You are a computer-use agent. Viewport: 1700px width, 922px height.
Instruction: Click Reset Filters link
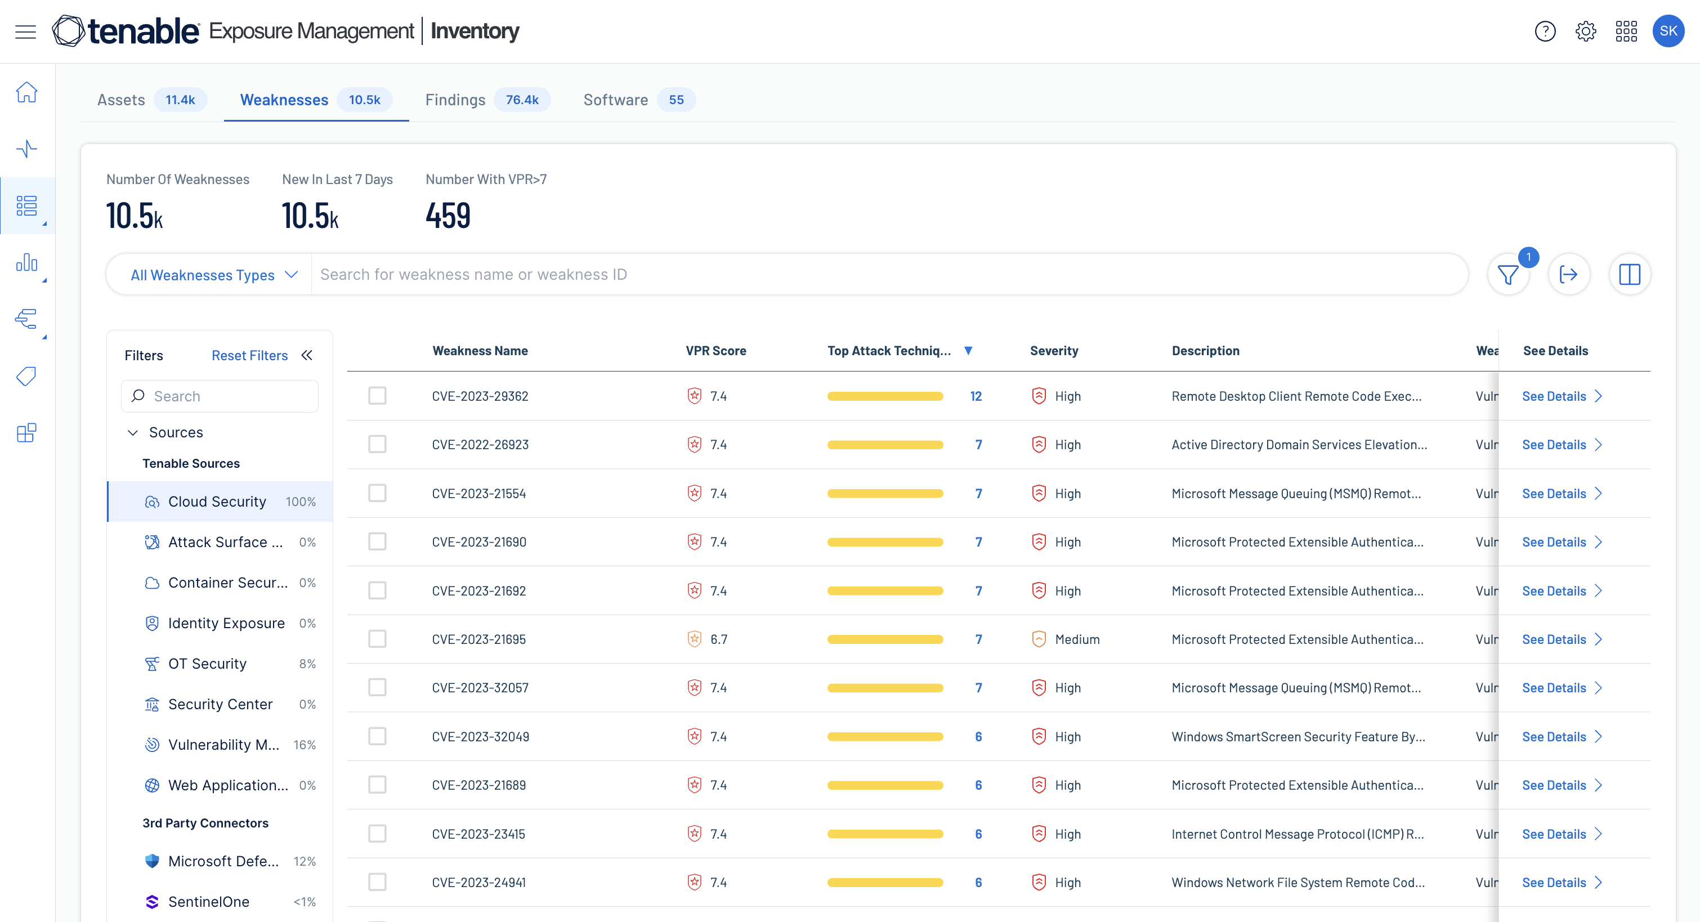(x=249, y=356)
